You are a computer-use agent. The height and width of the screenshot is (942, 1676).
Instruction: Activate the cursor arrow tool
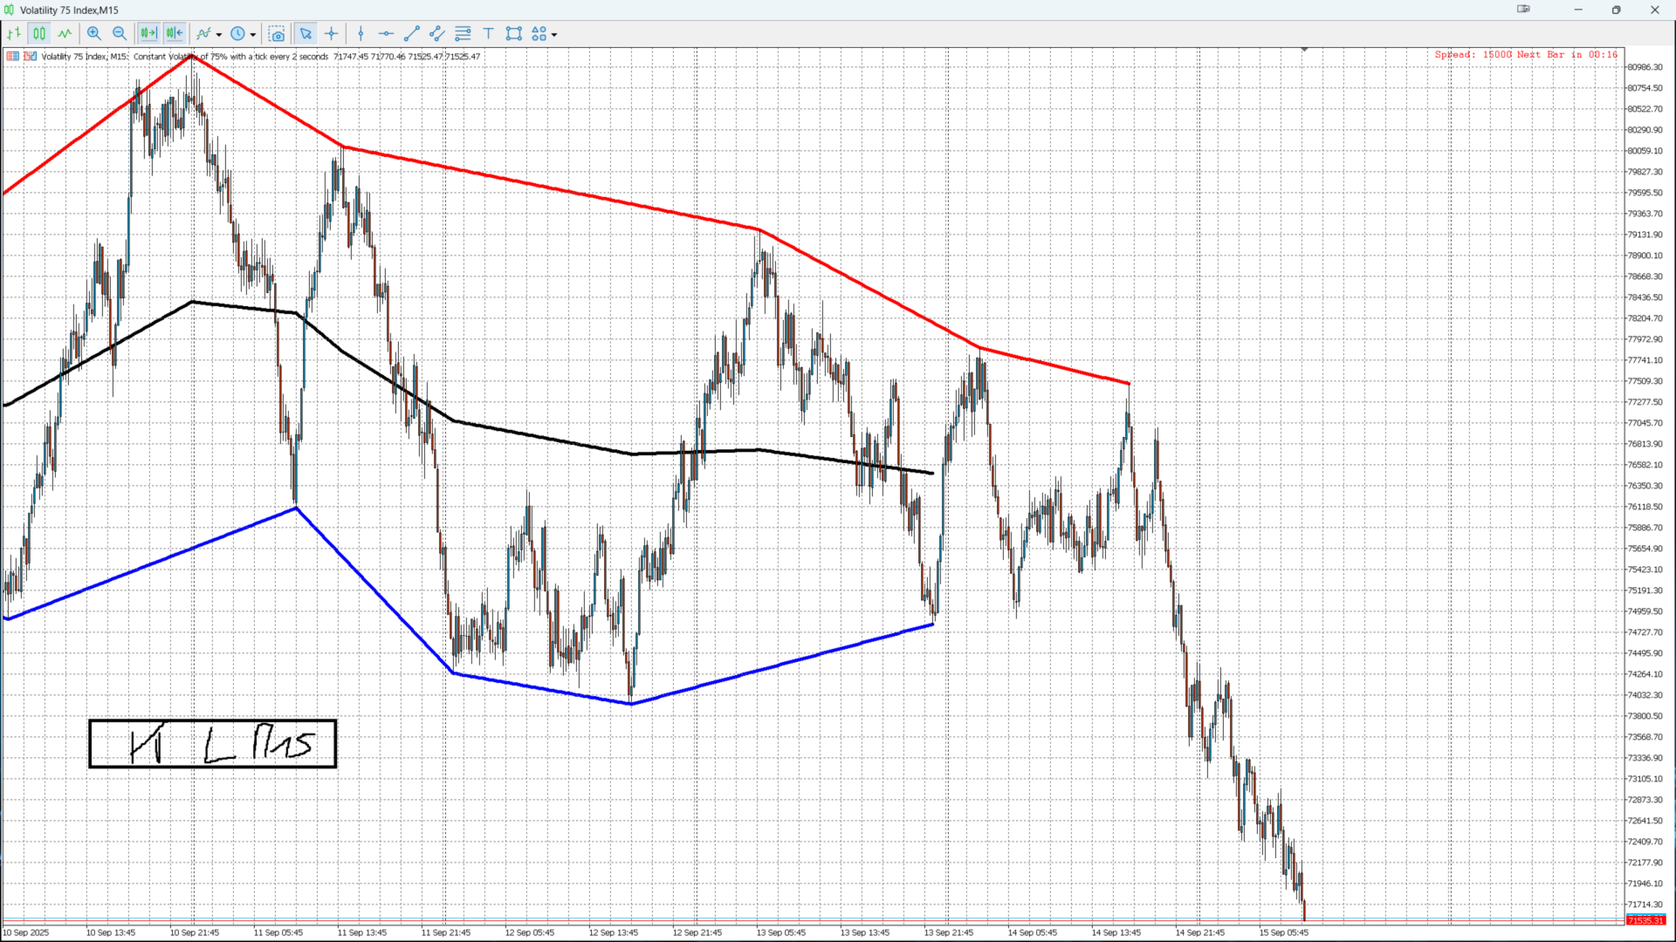[306, 34]
